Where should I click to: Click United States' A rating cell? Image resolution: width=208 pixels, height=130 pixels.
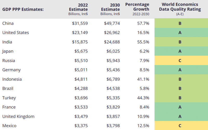pyautogui.click(x=181, y=32)
